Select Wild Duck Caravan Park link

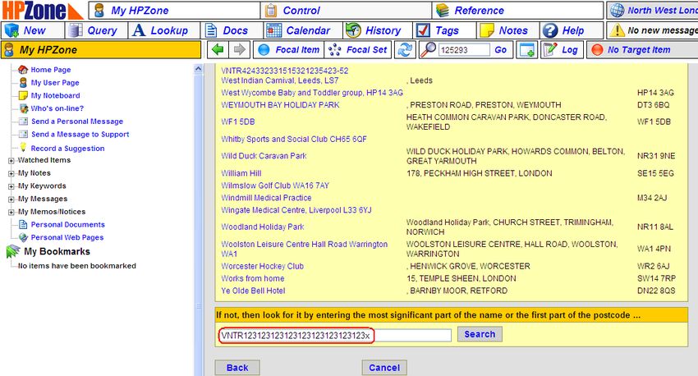(x=264, y=156)
